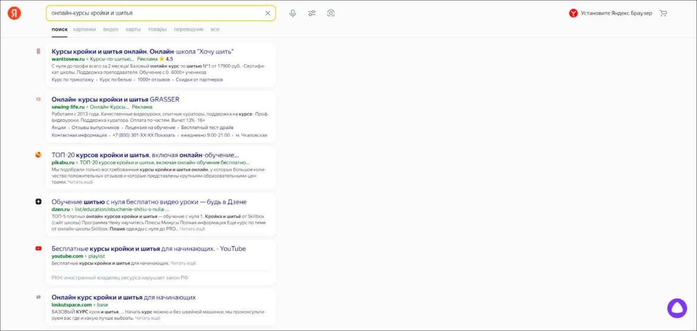Click the «м. Чкаловская» metro text
697x331 pixels.
tap(251, 135)
